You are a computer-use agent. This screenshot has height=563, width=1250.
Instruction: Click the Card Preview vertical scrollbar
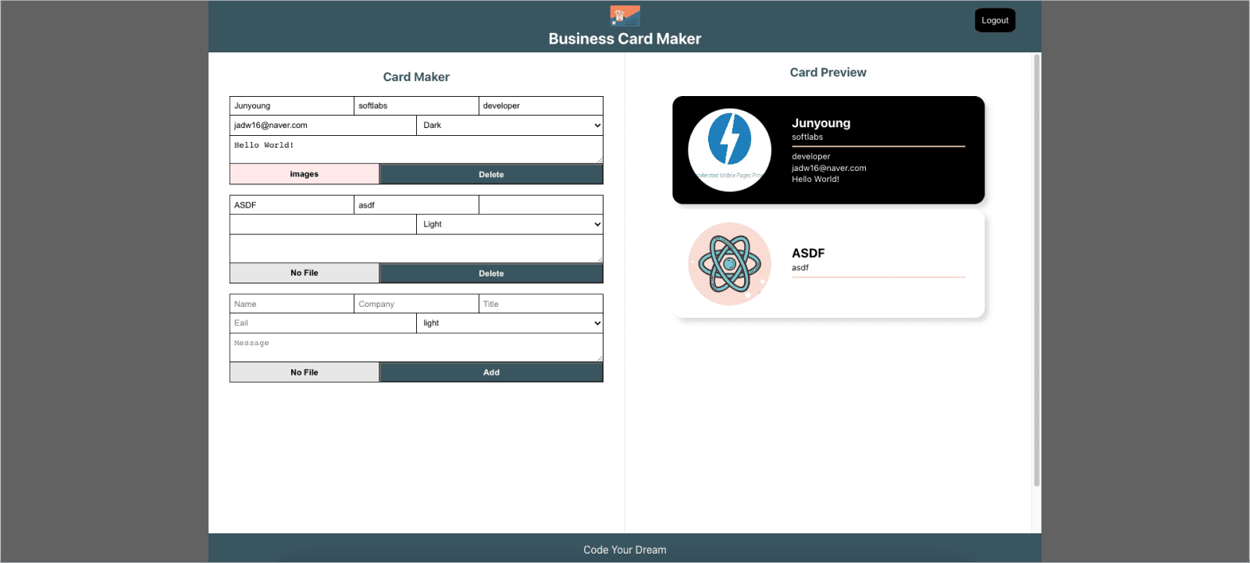[x=1037, y=270]
